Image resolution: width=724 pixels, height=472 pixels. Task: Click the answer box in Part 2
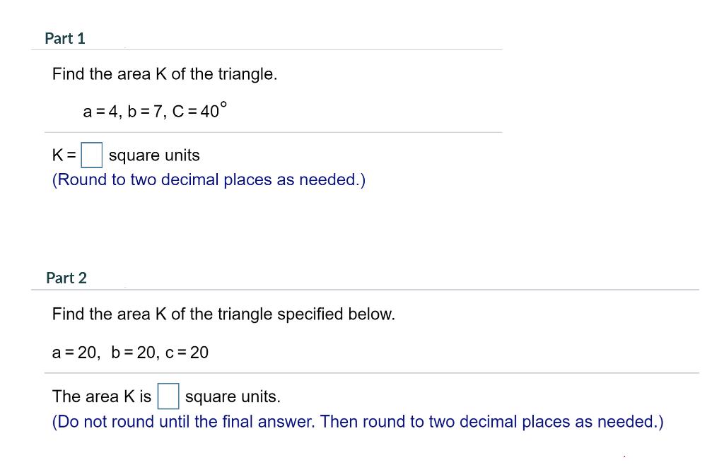[168, 396]
